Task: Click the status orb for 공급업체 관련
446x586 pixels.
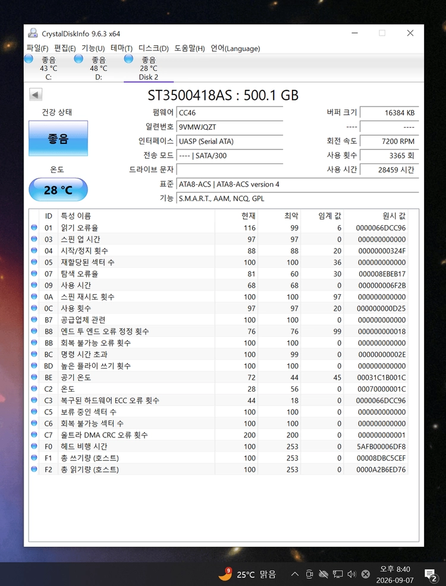Action: (34, 320)
